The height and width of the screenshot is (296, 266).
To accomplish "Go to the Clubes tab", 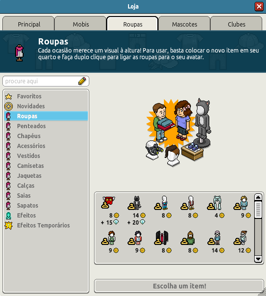I will (x=236, y=24).
